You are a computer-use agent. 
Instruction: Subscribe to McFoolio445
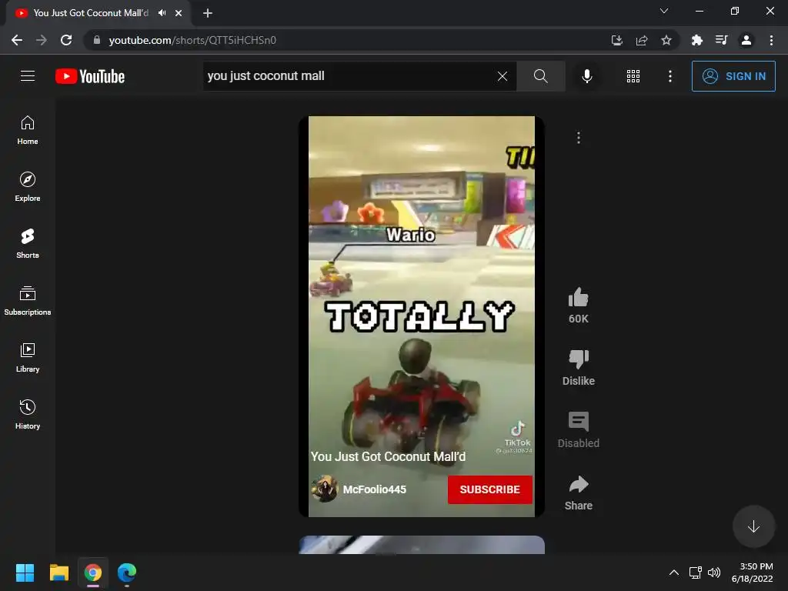click(490, 489)
